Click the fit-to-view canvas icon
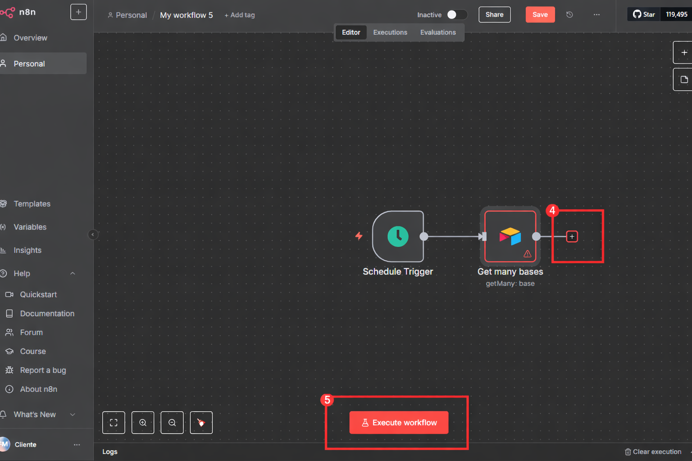Image resolution: width=692 pixels, height=461 pixels. tap(114, 423)
